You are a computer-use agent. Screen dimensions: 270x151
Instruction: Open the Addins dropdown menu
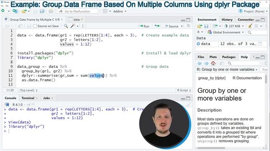pos(120,11)
